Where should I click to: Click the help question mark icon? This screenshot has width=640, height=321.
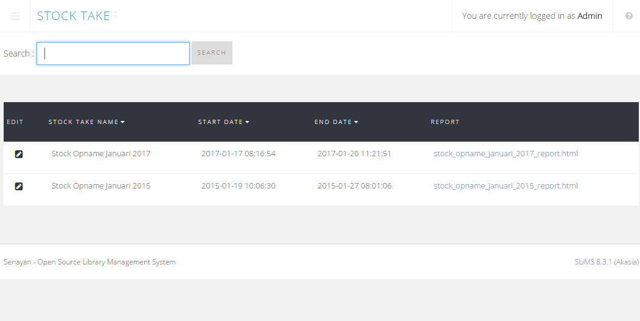629,16
